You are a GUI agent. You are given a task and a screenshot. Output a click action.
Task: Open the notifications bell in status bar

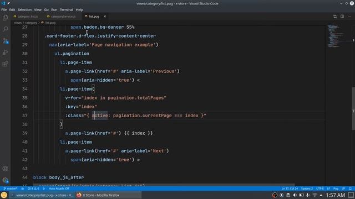pos(350,188)
